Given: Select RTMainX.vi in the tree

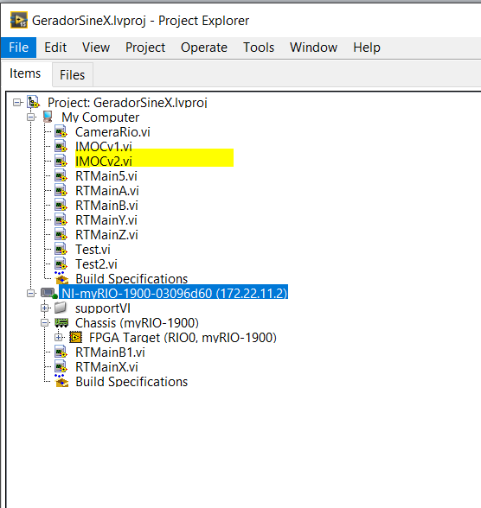Looking at the screenshot, I should coord(106,367).
